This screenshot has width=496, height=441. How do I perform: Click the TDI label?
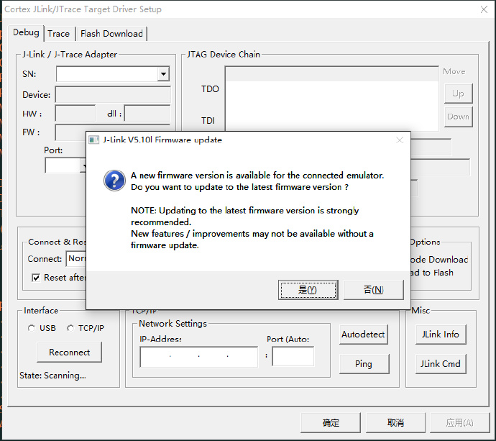208,121
